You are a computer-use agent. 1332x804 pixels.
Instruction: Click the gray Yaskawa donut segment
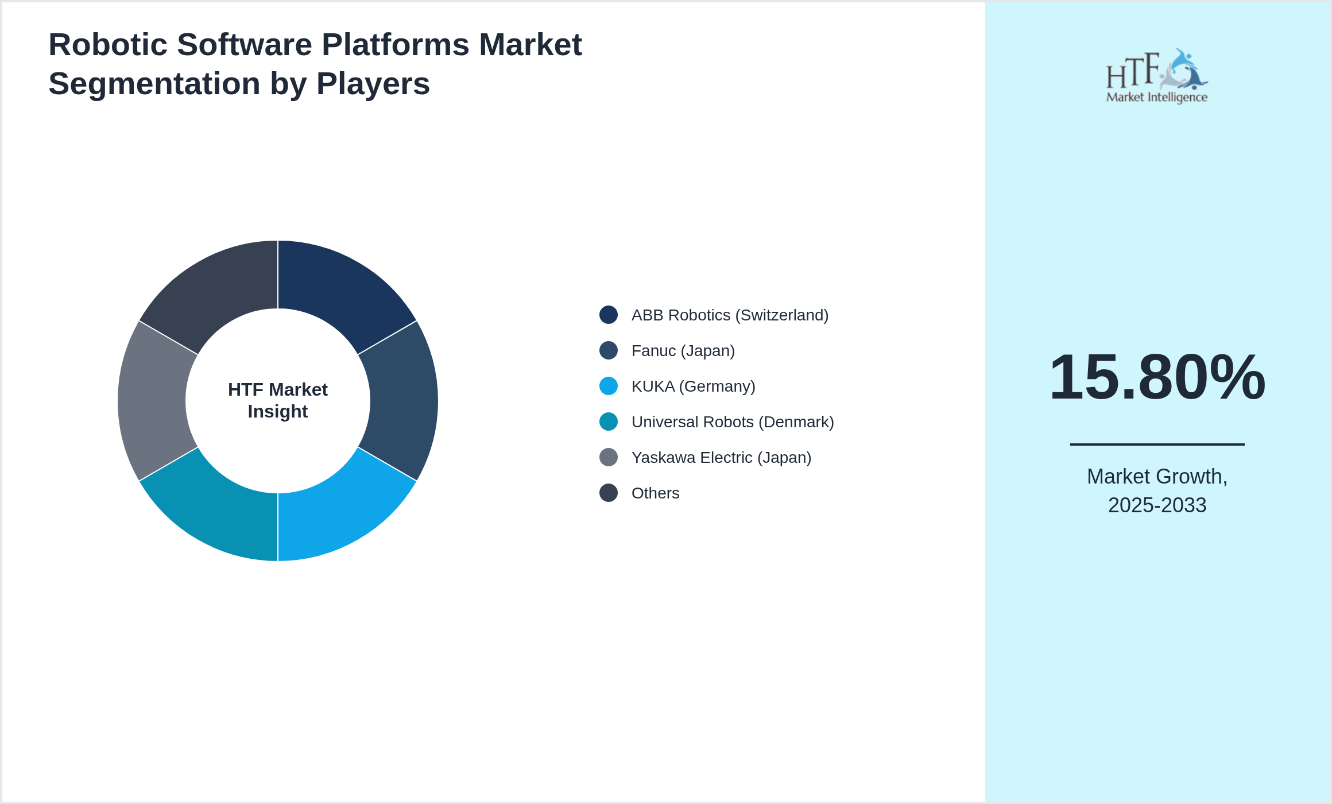pos(152,401)
